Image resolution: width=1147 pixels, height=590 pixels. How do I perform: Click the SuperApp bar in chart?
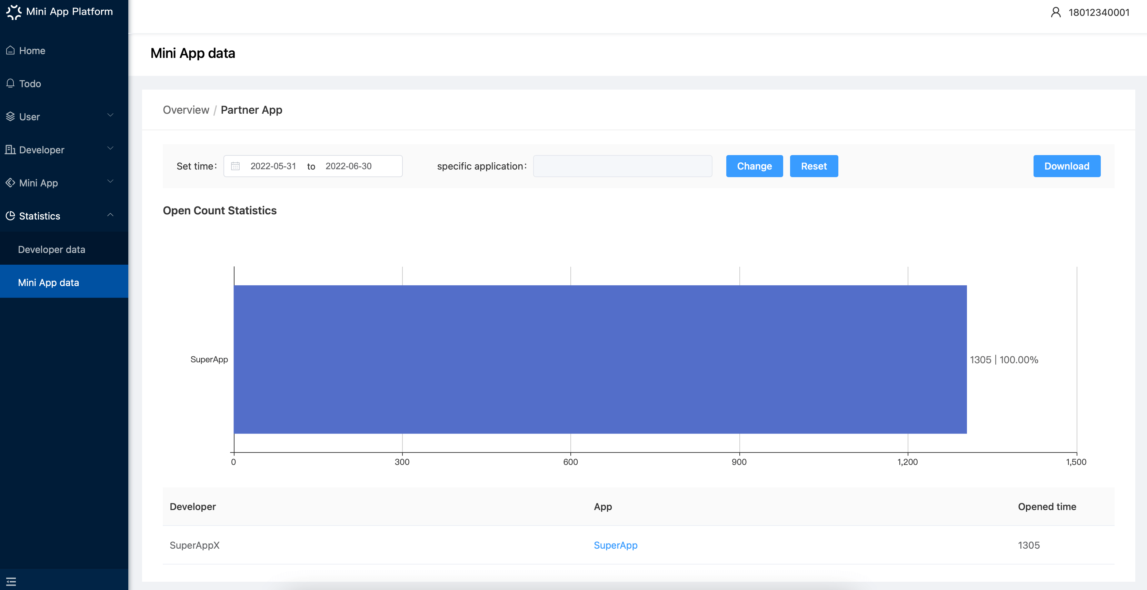point(600,359)
